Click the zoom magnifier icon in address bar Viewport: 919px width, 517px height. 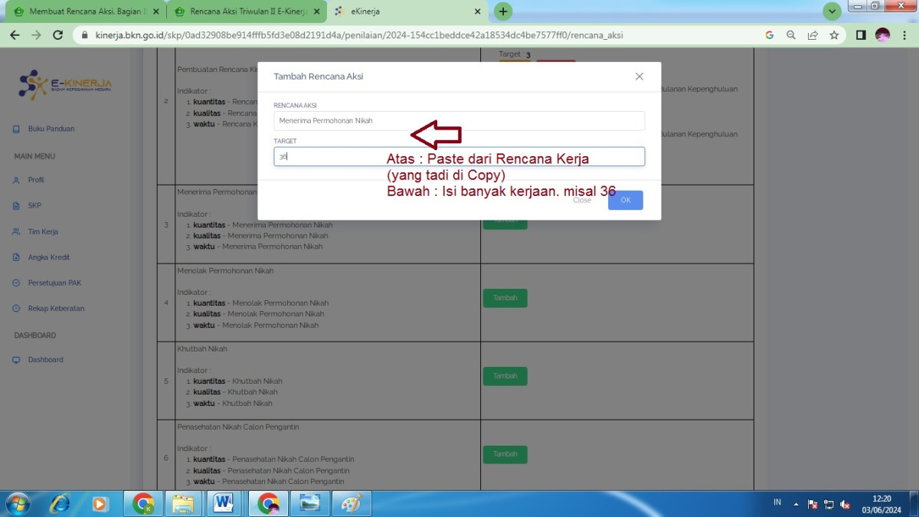click(791, 35)
